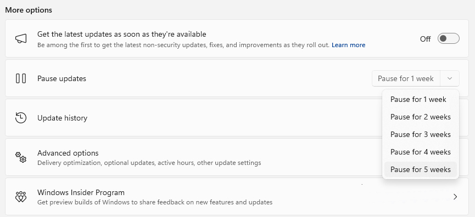Open the Learn more link
Image resolution: width=475 pixels, height=217 pixels.
click(348, 45)
